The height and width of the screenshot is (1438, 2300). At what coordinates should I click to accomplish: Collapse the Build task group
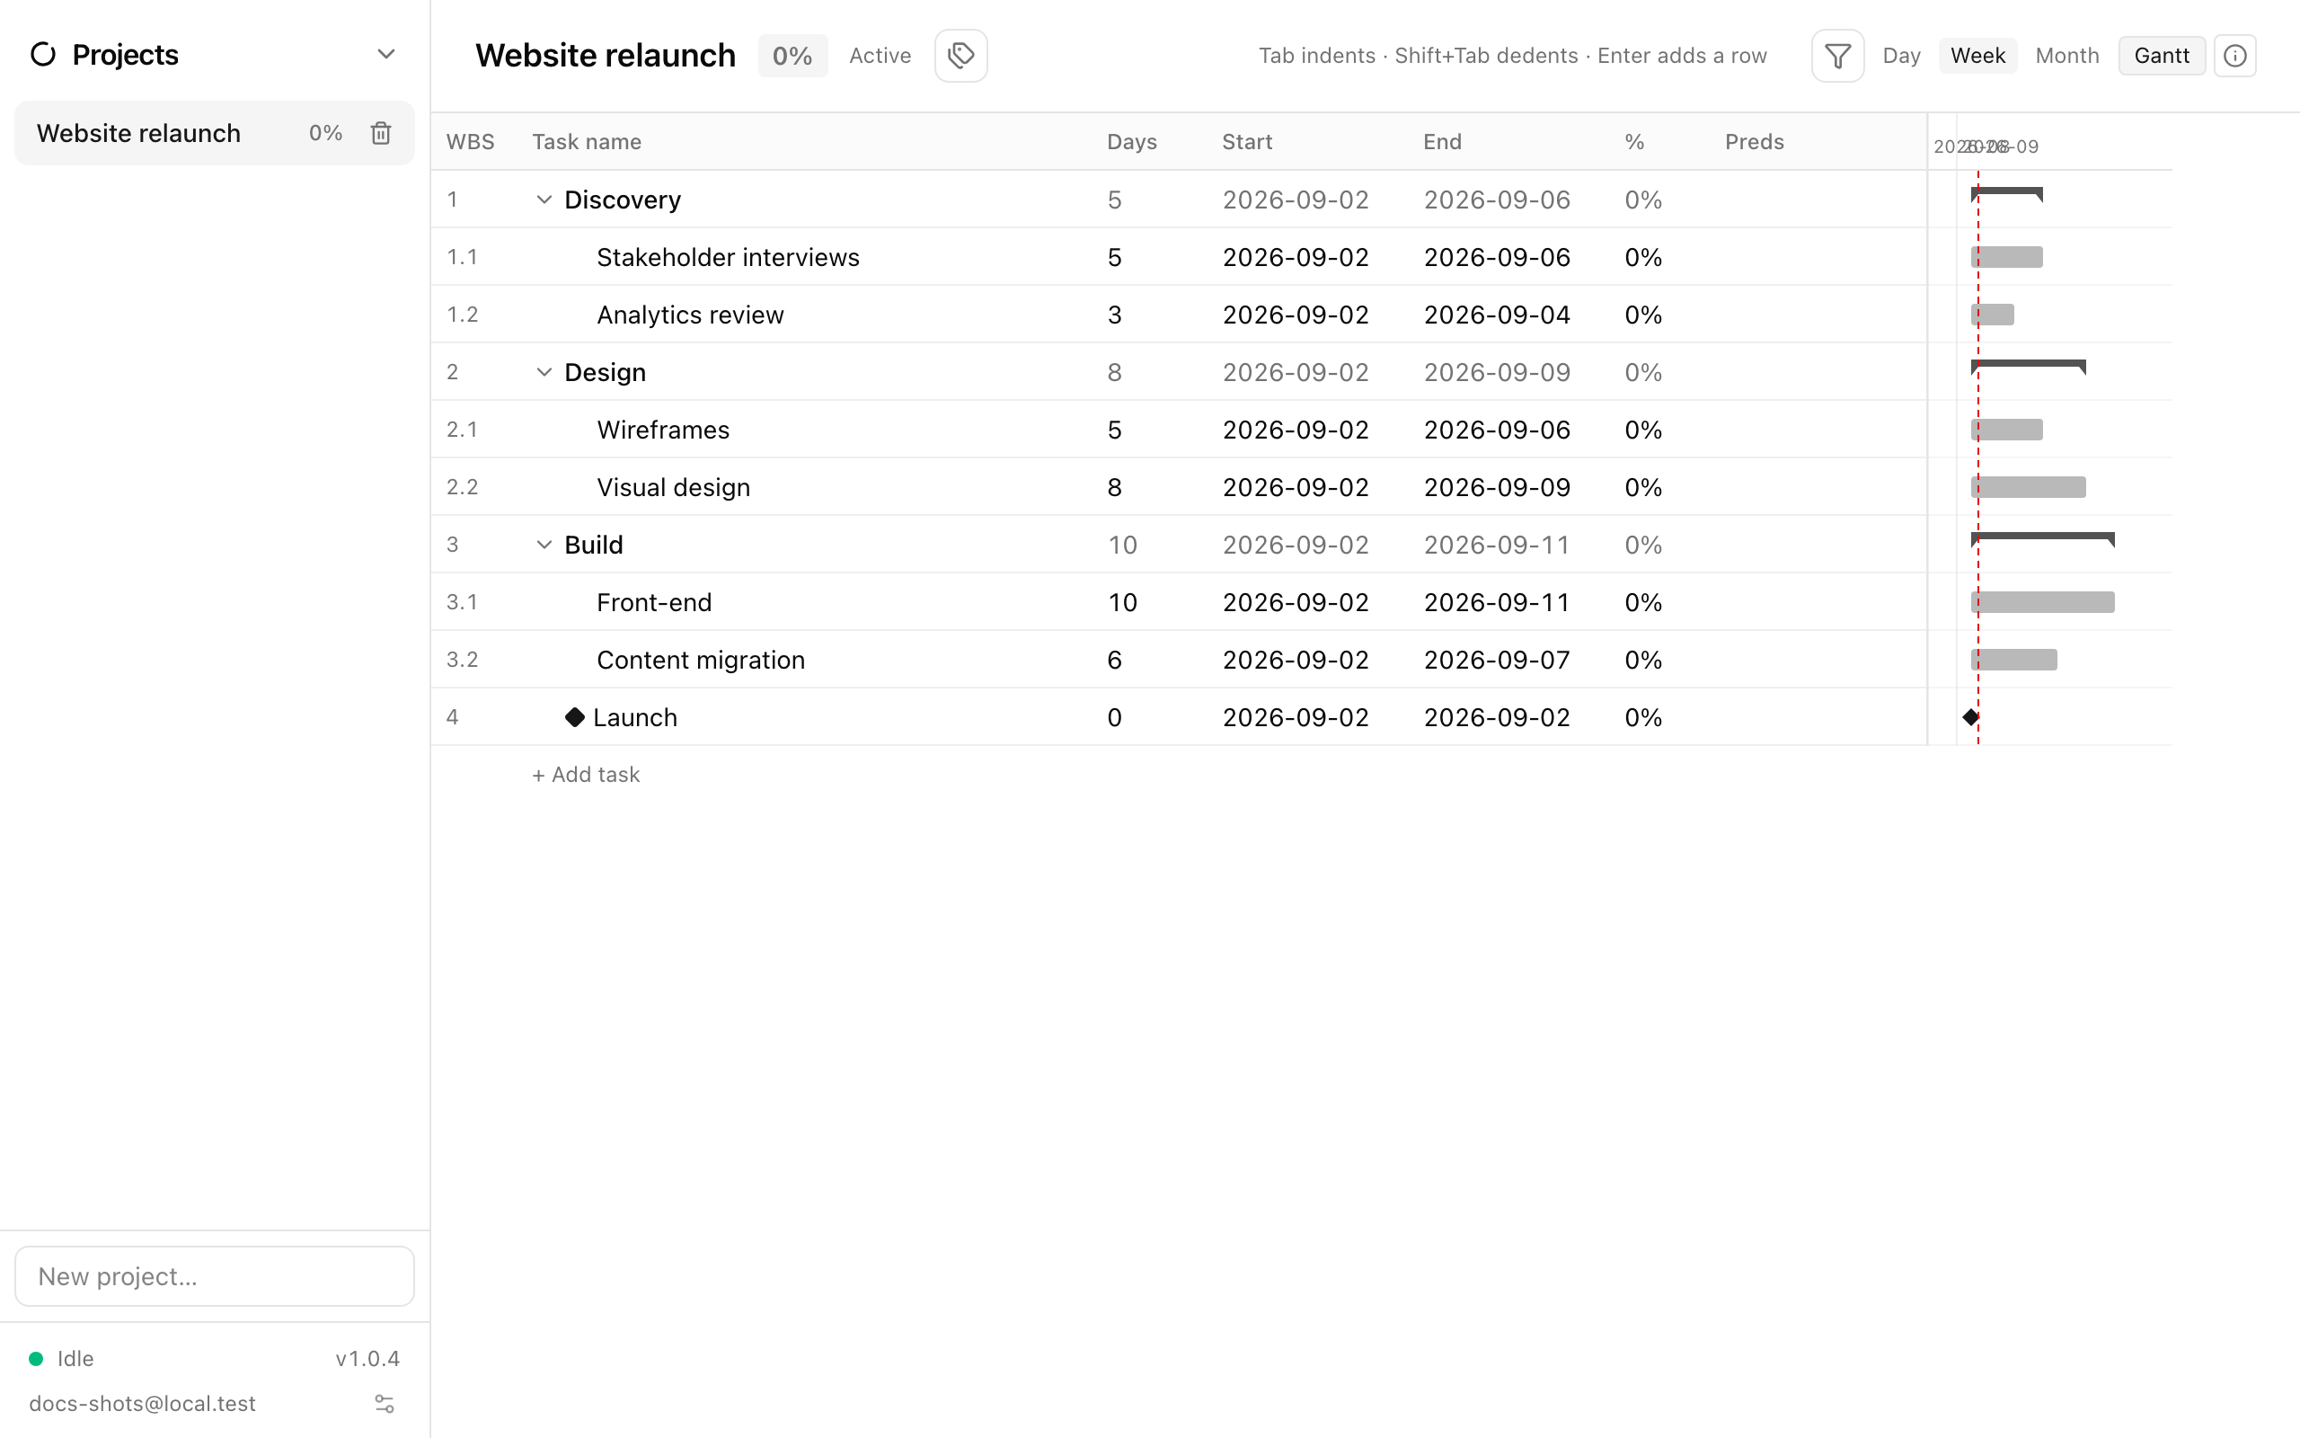coord(544,545)
